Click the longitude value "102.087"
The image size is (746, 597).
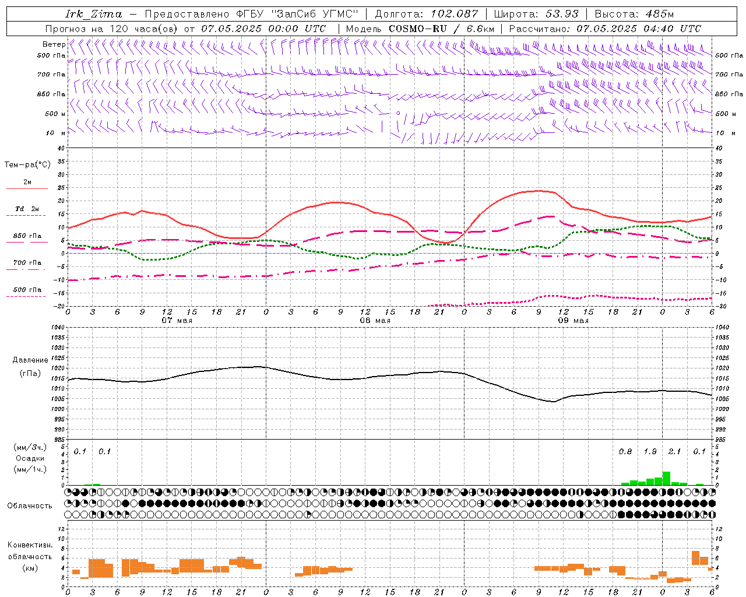point(455,14)
